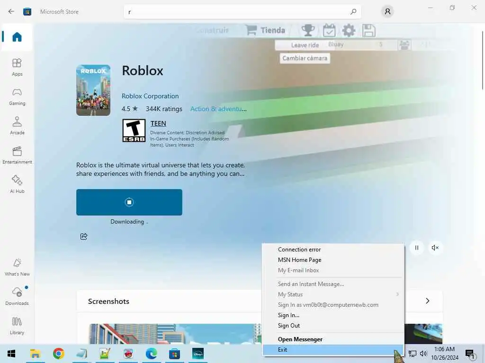Open the notepad app taskbar icon
The image size is (485, 363).
tap(81, 354)
